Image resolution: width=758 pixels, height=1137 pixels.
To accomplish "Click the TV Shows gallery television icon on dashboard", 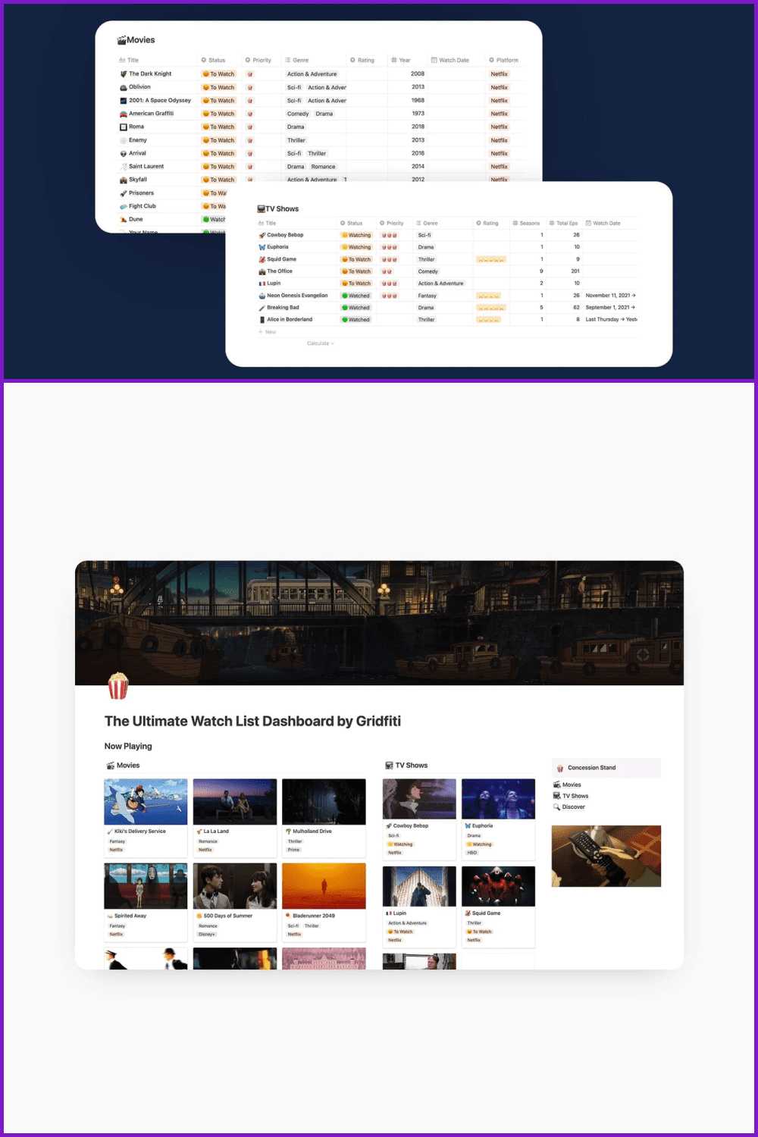I will click(x=389, y=766).
